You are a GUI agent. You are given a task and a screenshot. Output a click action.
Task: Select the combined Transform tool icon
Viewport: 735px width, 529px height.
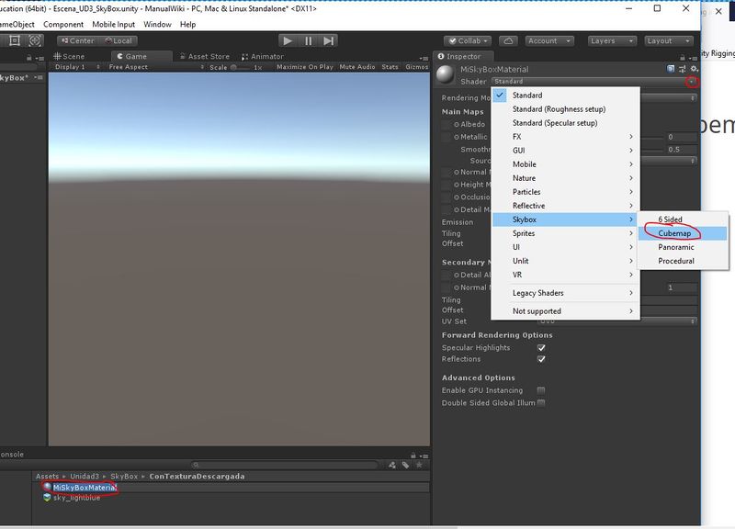click(x=35, y=40)
